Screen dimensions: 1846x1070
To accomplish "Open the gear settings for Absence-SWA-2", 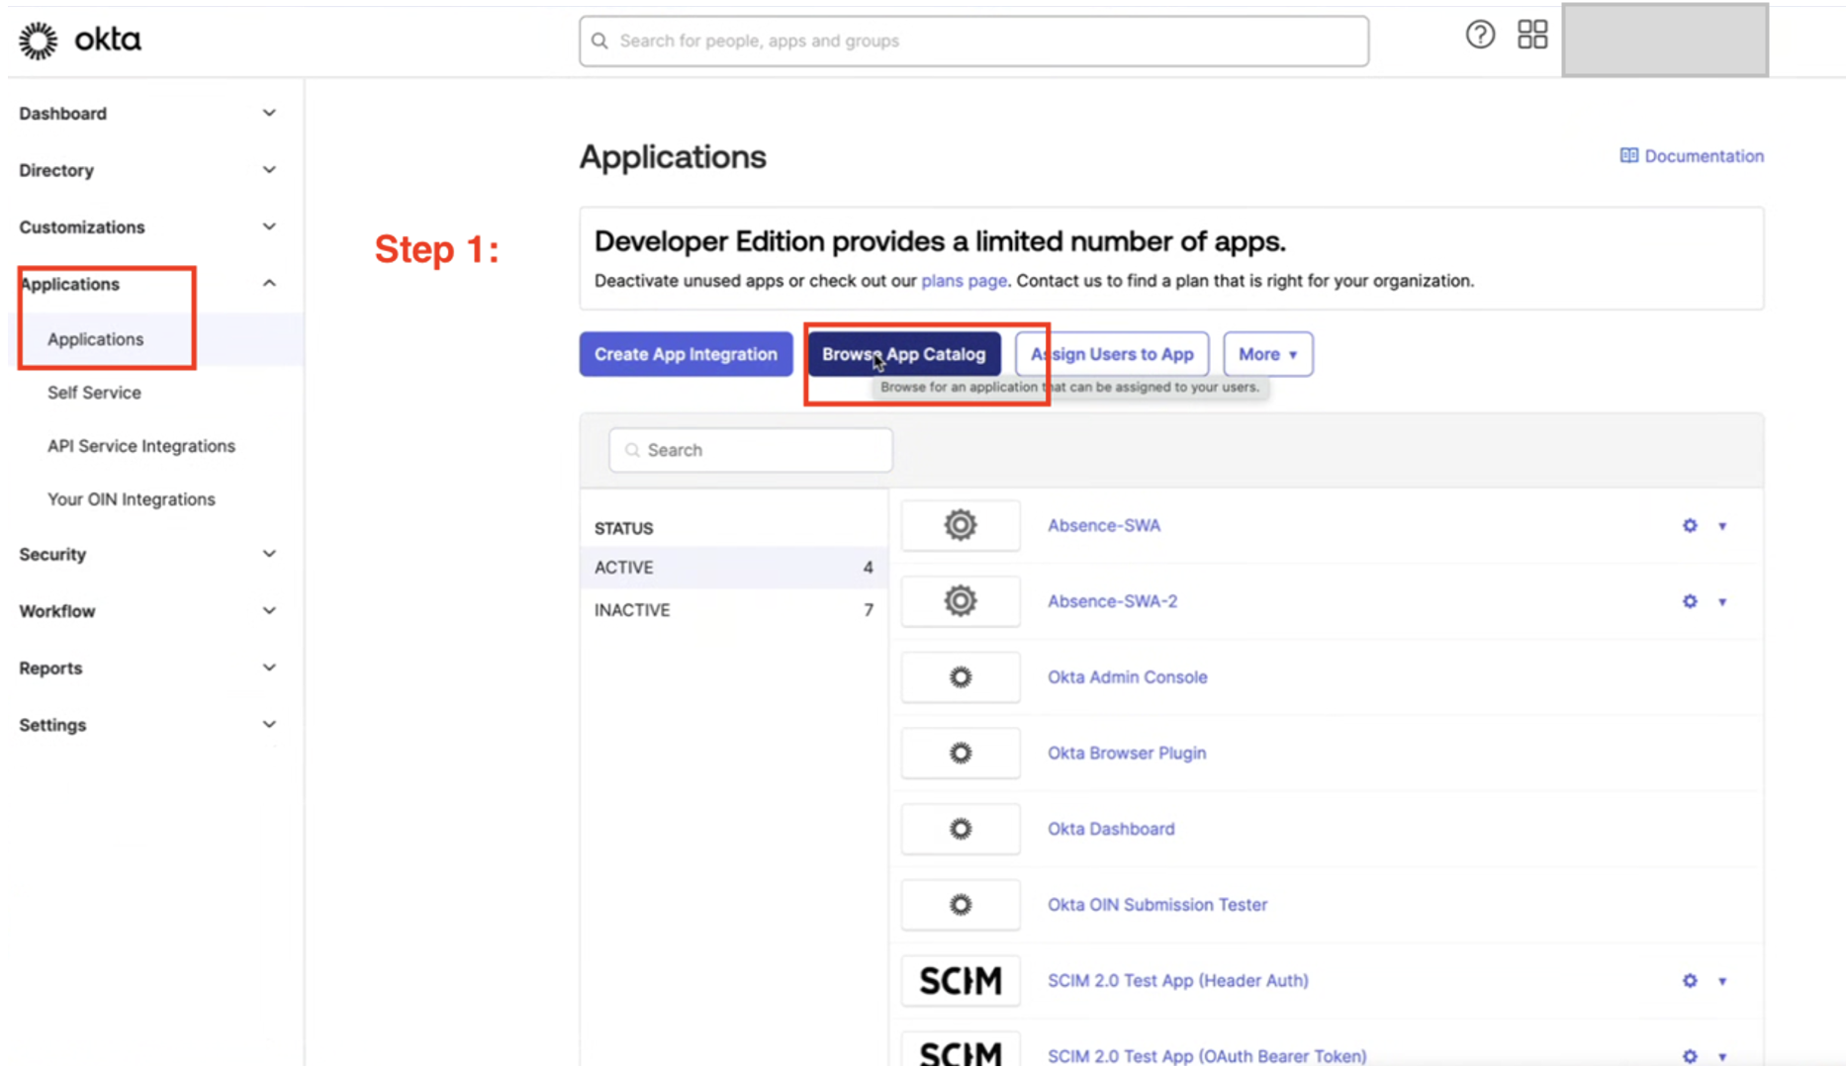I will point(1690,601).
